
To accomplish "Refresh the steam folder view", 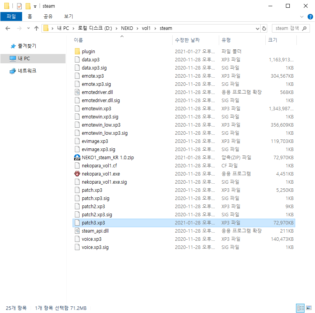I will pos(264,28).
